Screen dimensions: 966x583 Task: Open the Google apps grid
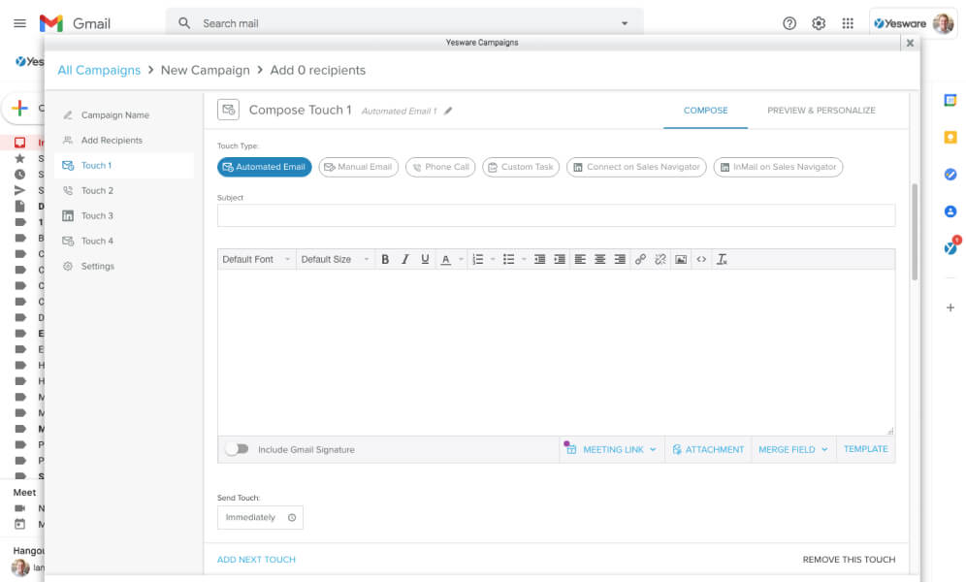click(x=848, y=23)
